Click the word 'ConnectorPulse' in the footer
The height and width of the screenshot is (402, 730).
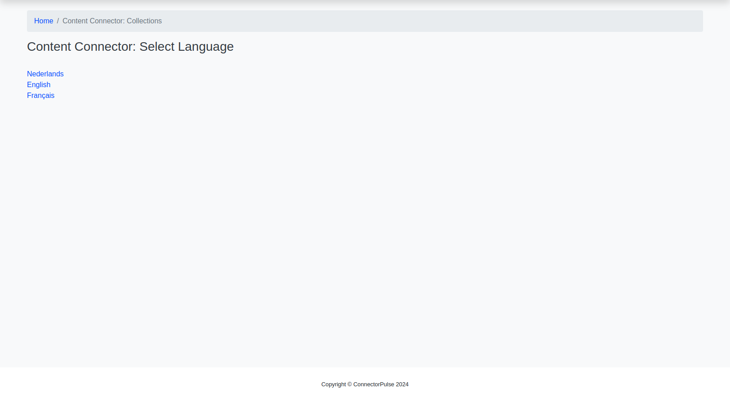374,384
